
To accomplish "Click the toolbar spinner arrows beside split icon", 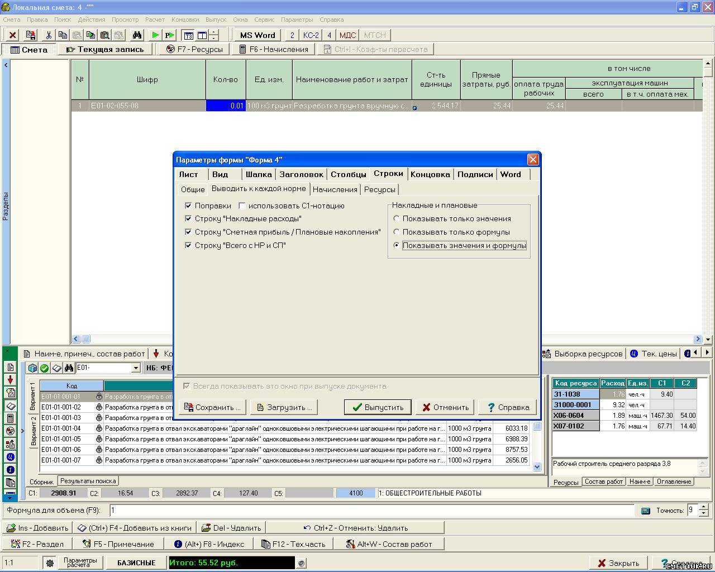I will click(x=213, y=35).
